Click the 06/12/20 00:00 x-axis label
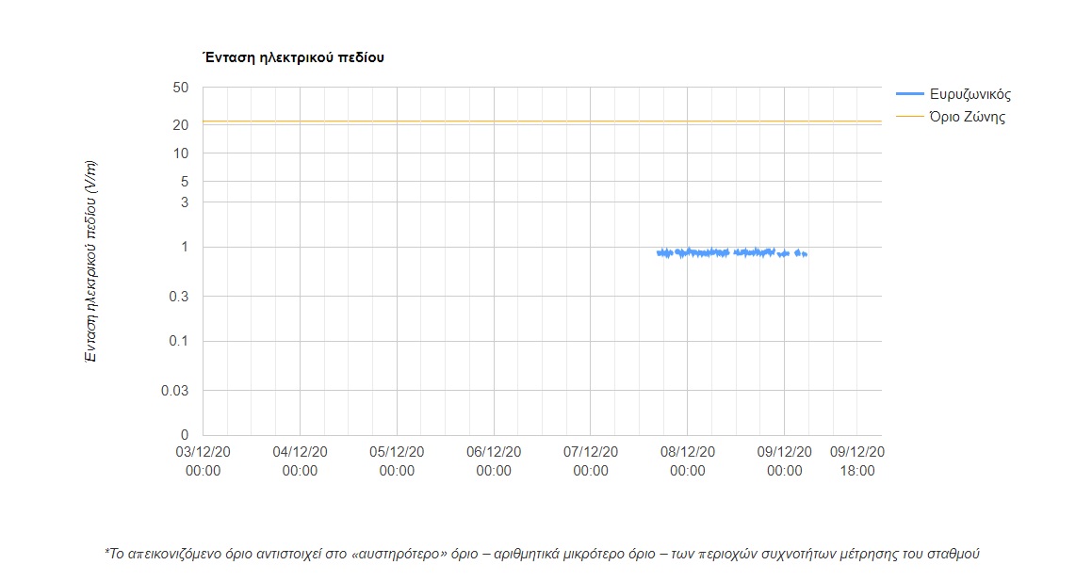 [x=494, y=460]
